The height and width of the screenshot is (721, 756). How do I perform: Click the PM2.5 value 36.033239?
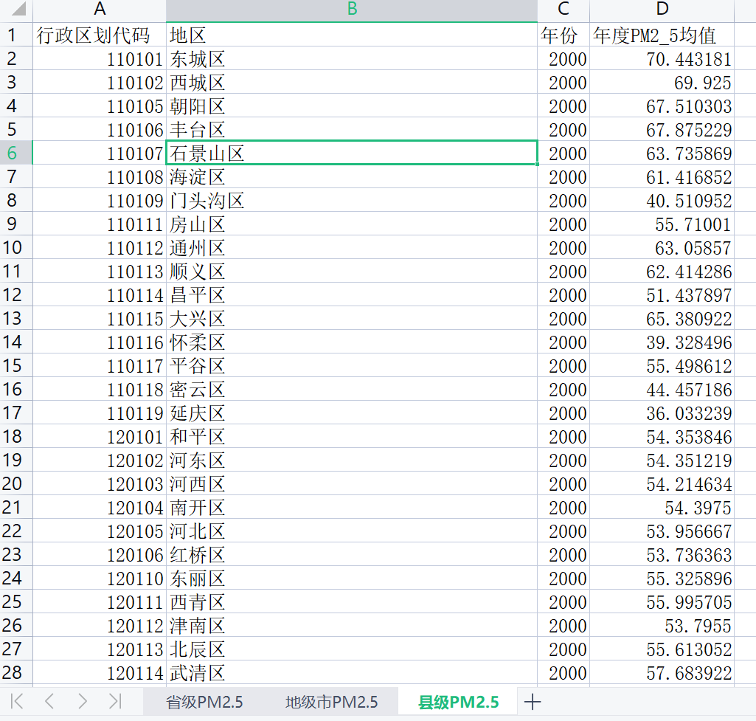[x=662, y=413]
